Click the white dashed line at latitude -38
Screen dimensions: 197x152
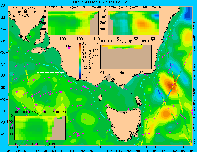coord(50,72)
